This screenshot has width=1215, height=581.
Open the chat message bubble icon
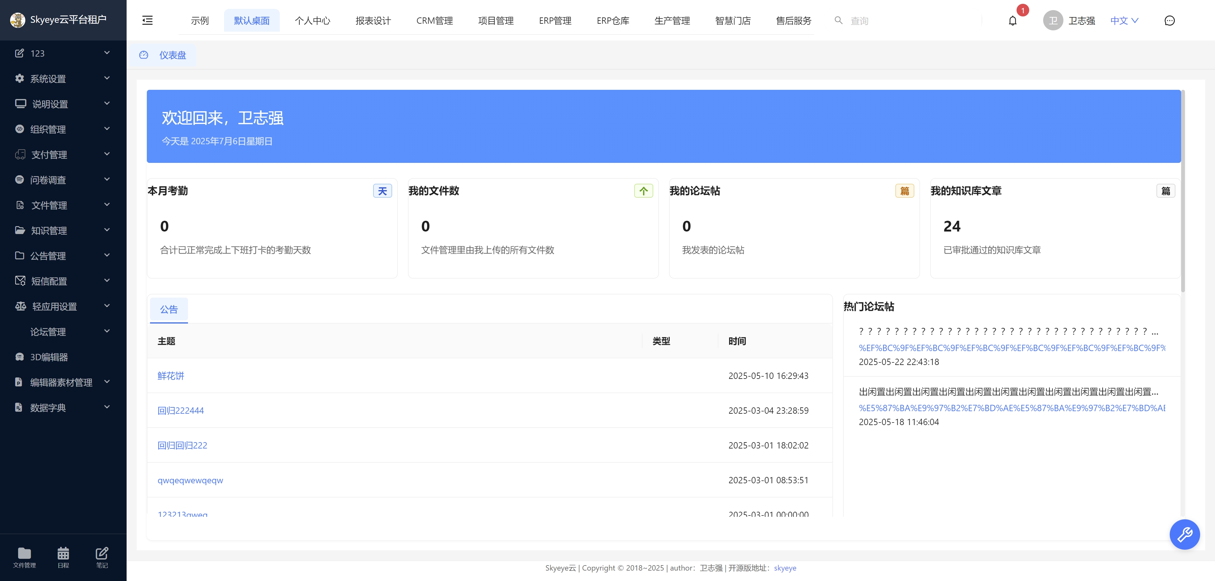[x=1169, y=21]
